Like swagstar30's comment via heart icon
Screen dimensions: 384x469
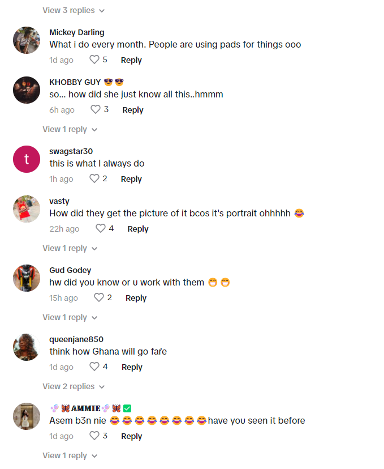point(94,178)
